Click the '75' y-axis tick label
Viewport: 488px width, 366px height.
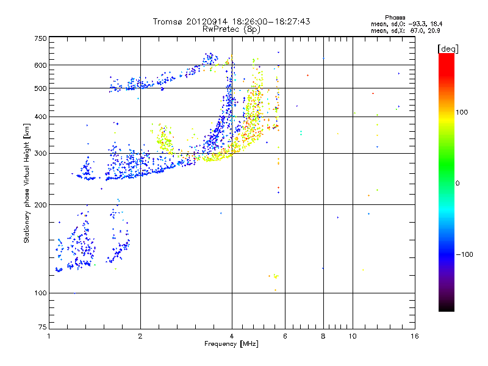43,327
